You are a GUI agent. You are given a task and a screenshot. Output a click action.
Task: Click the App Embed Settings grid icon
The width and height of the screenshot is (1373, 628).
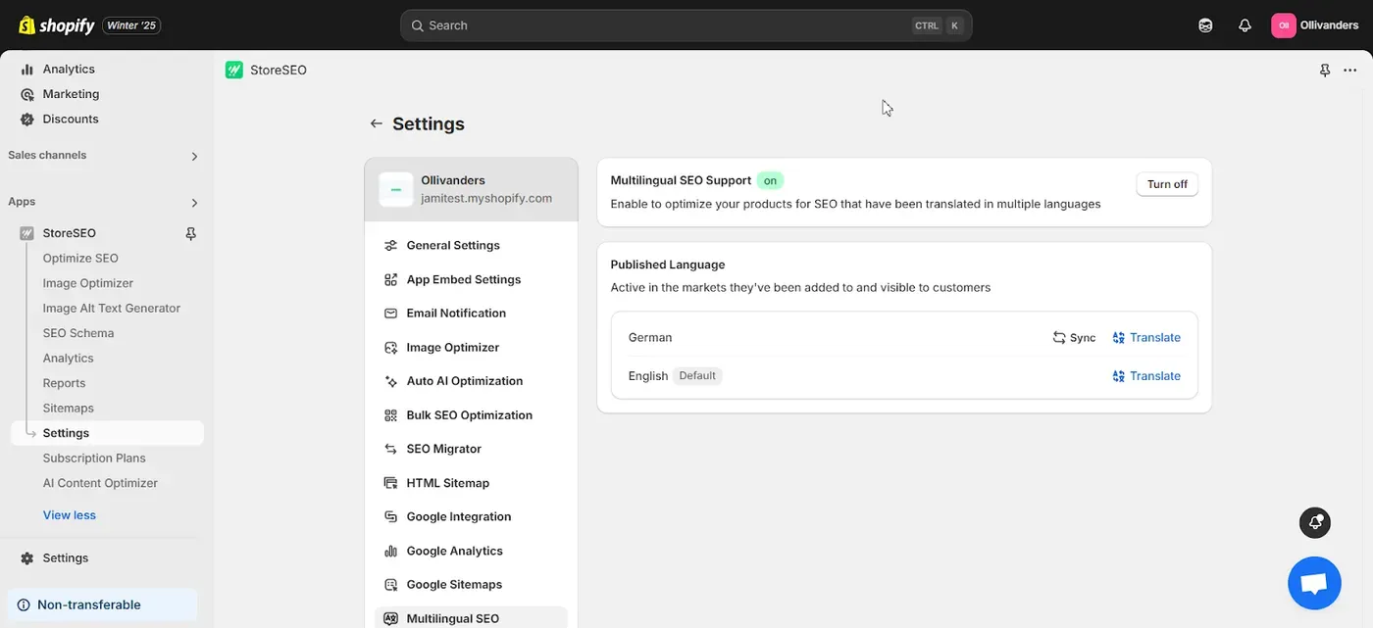point(390,280)
